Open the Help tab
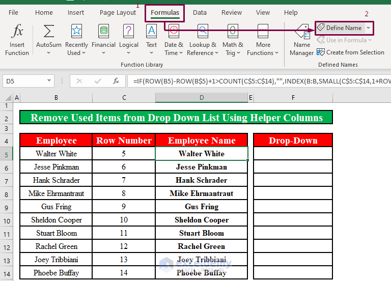Viewport: 391px width, 281px height. [x=291, y=12]
